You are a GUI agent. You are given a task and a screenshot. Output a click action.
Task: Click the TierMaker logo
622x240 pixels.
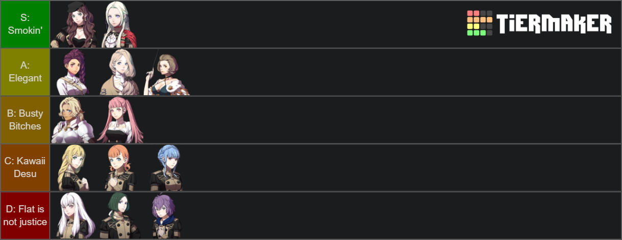pyautogui.click(x=539, y=24)
